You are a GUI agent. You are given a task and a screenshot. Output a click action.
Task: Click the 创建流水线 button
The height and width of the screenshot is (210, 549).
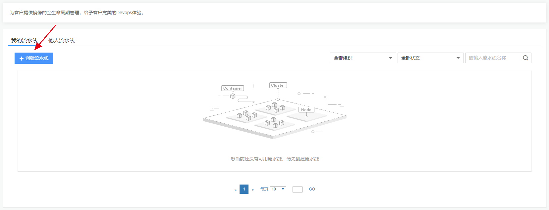pos(34,58)
